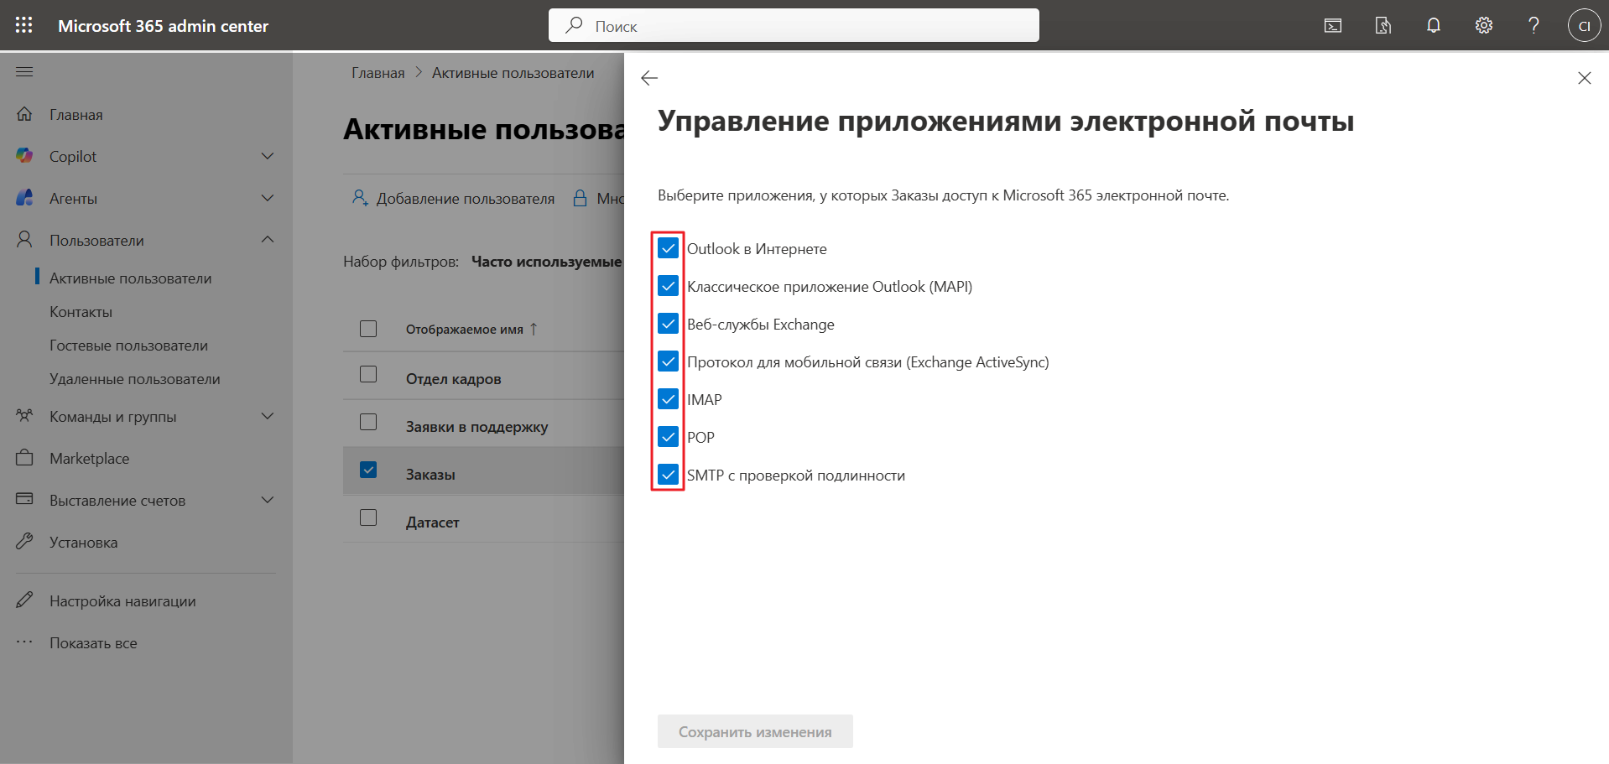Disable the IMAP checkbox
Screen dimensions: 1609x764
[668, 399]
